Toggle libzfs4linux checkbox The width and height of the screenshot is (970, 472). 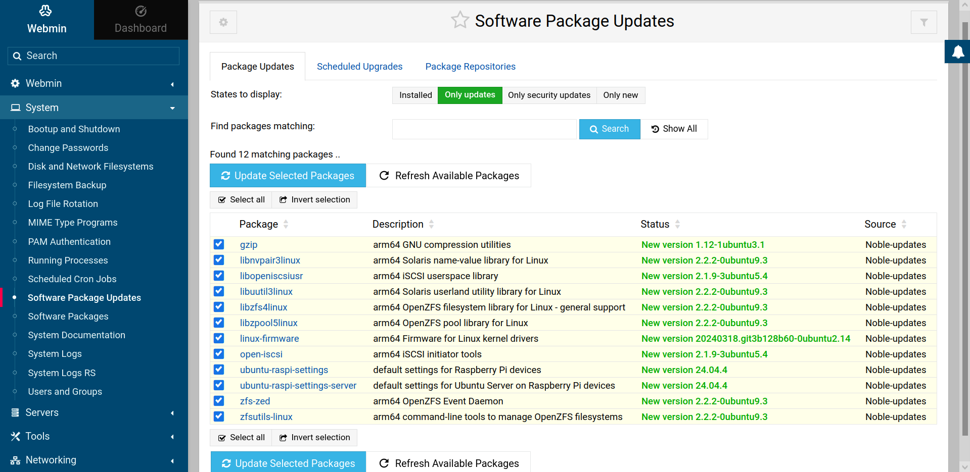point(219,307)
